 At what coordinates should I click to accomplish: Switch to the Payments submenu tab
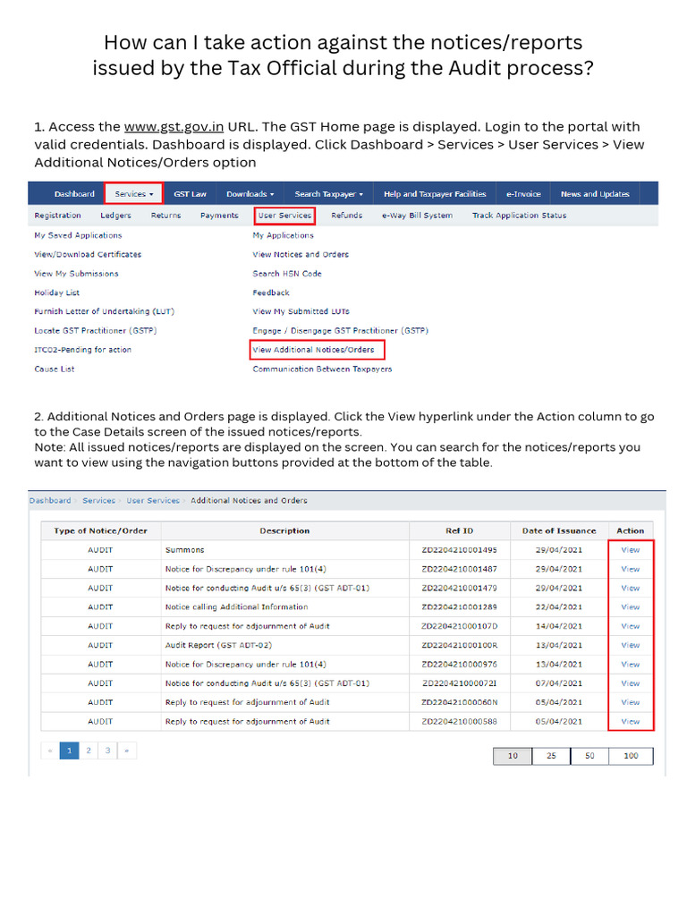(x=219, y=216)
